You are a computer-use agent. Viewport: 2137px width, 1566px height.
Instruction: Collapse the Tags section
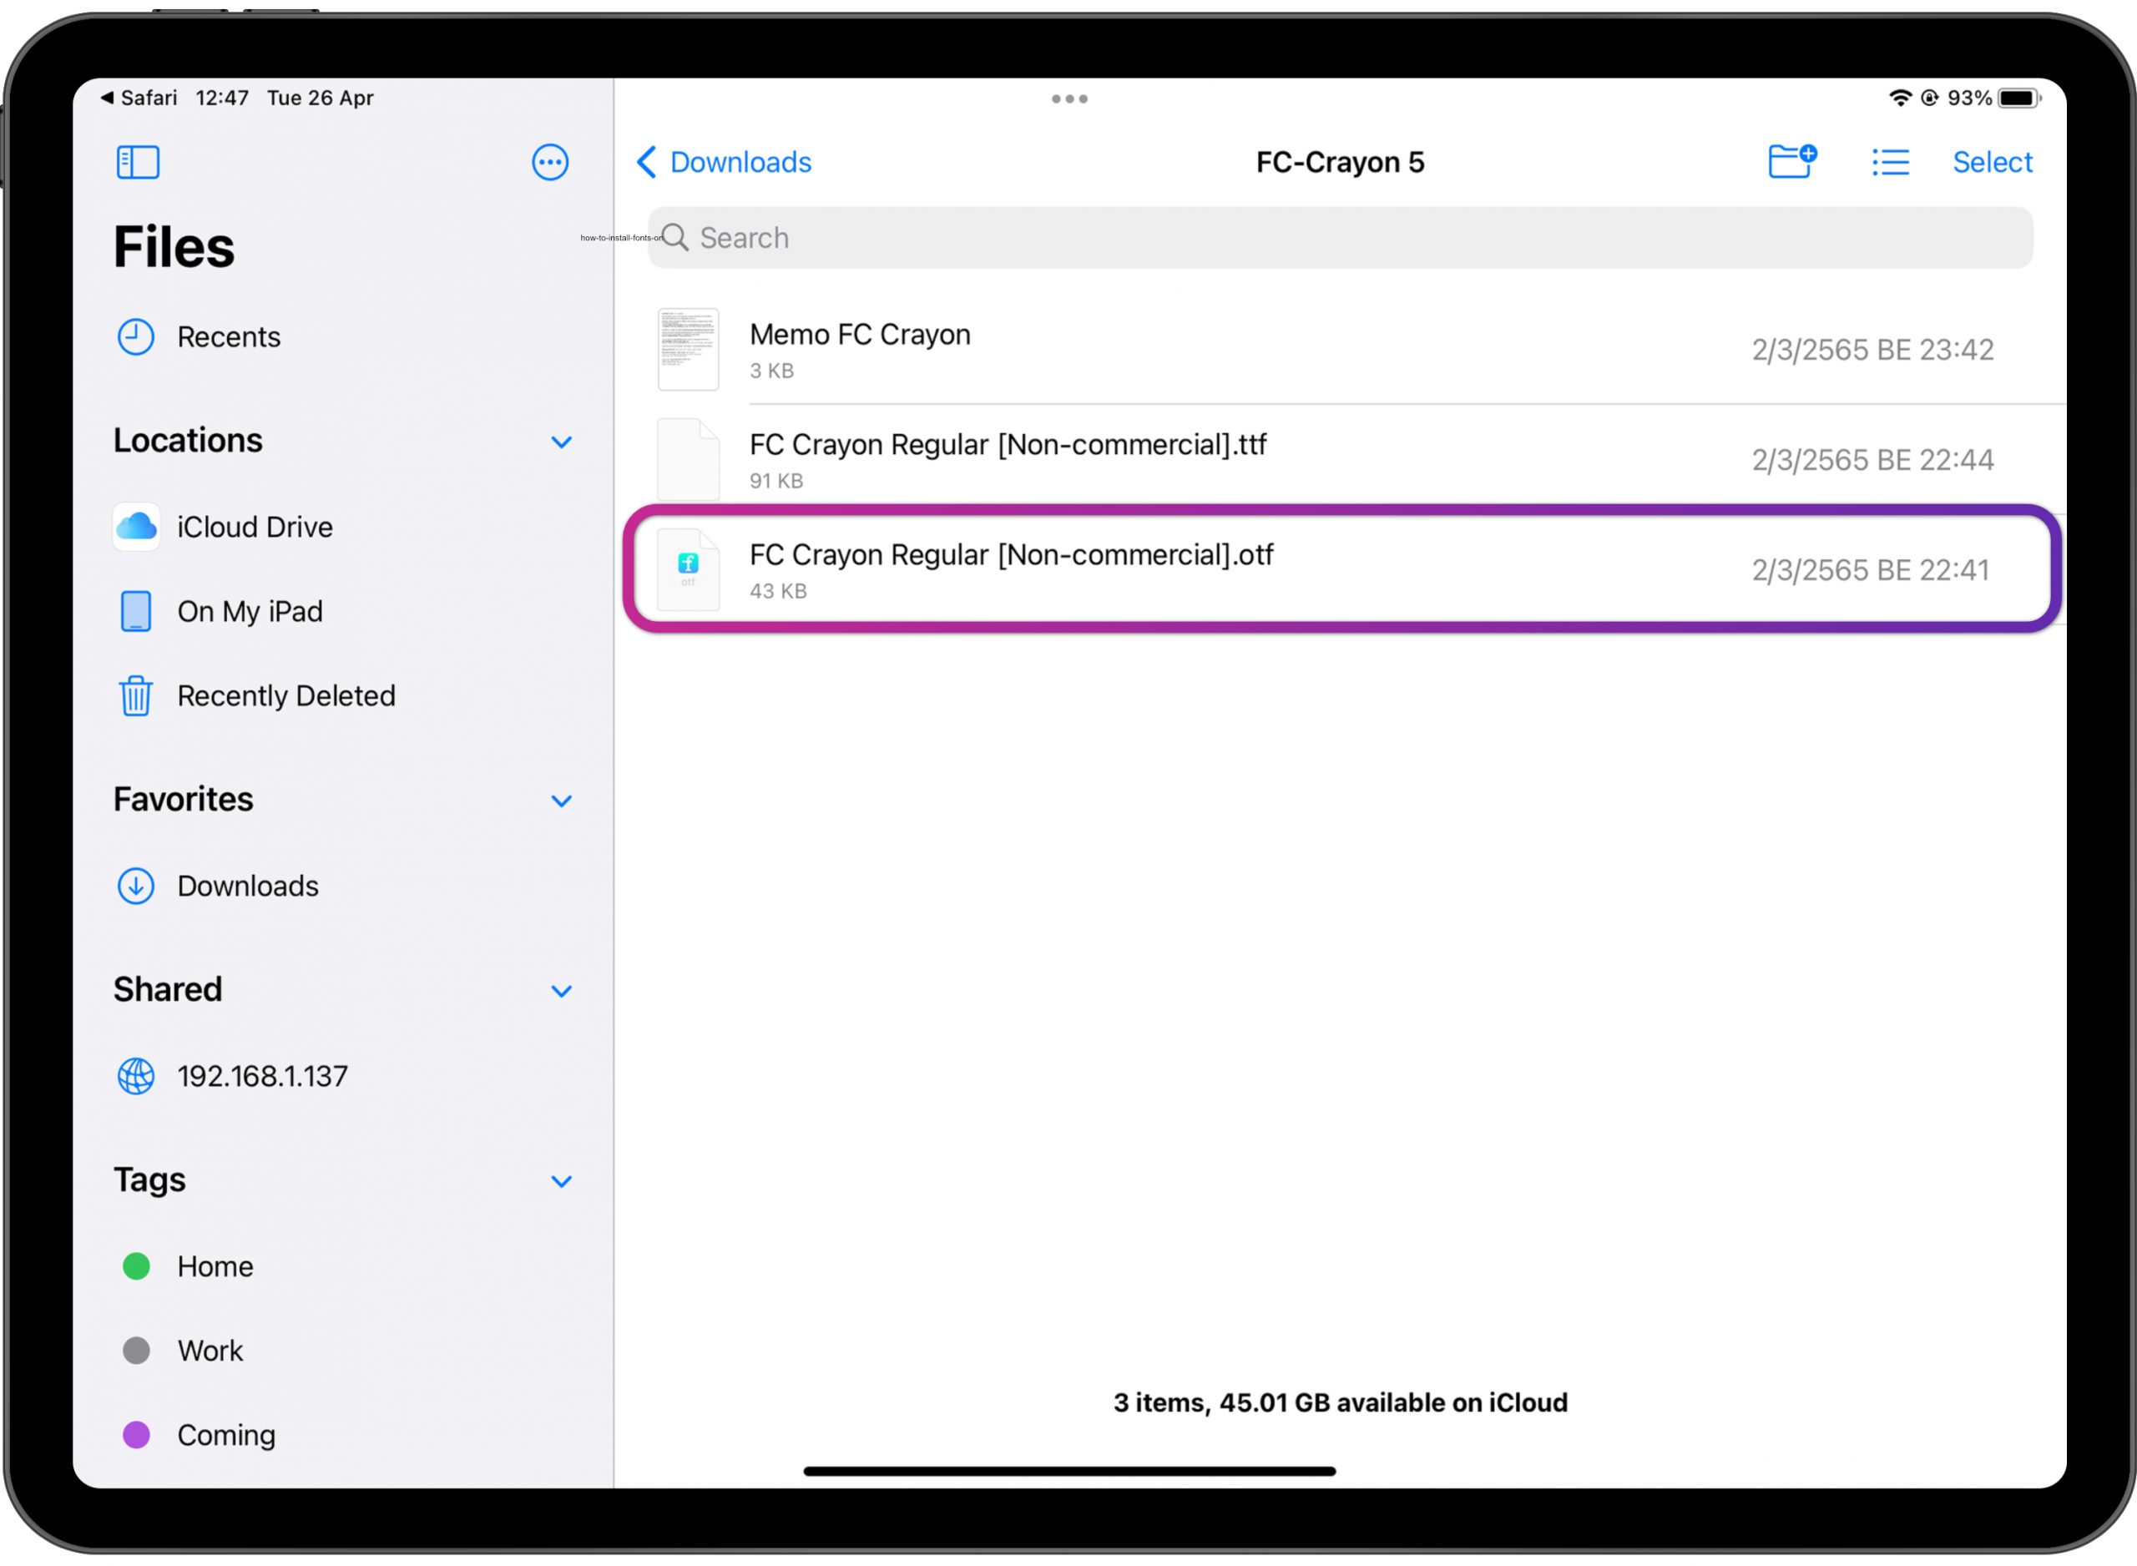pyautogui.click(x=561, y=1181)
